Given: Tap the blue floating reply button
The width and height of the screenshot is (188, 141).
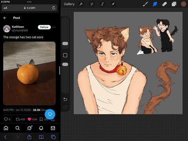Looking at the screenshot, I should [x=50, y=114].
